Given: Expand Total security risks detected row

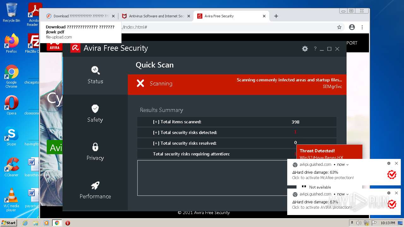Looking at the screenshot, I should click(x=237, y=132).
